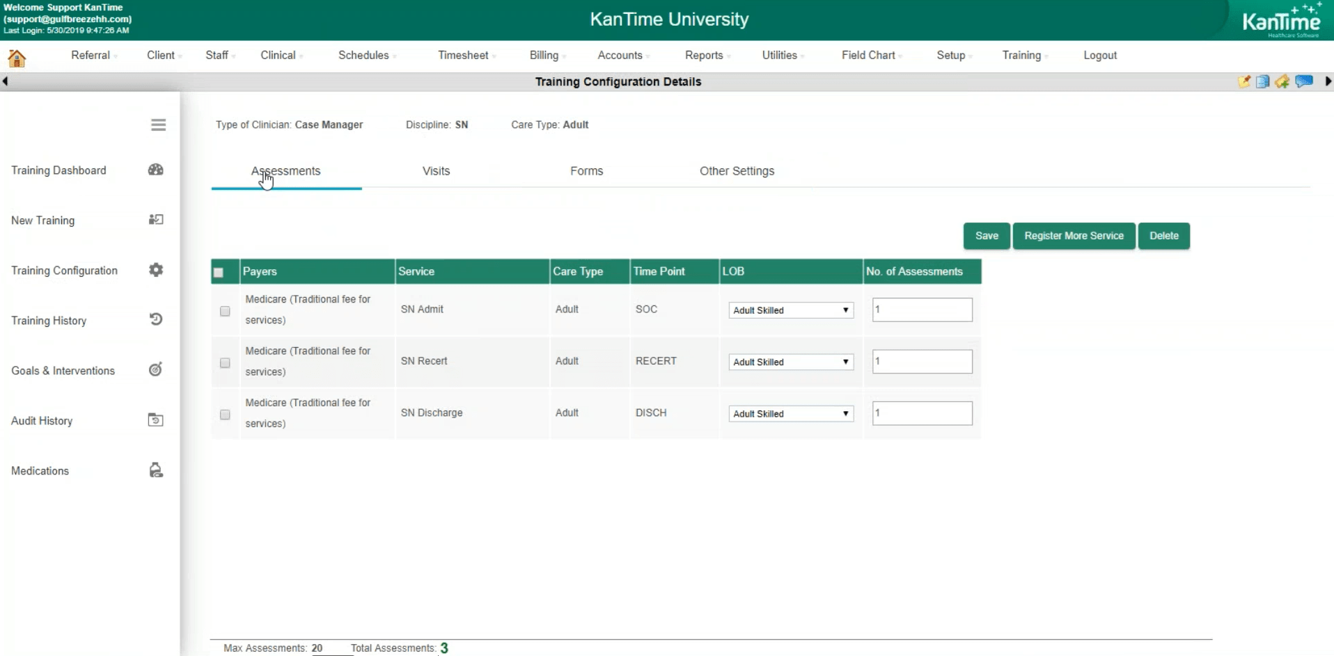Open the Timesheet menu
The height and width of the screenshot is (656, 1334).
(467, 56)
